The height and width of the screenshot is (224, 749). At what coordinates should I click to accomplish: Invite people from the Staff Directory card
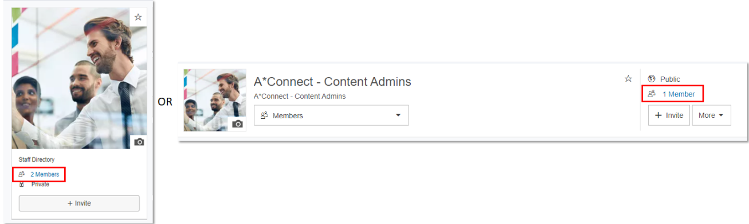[x=79, y=203]
